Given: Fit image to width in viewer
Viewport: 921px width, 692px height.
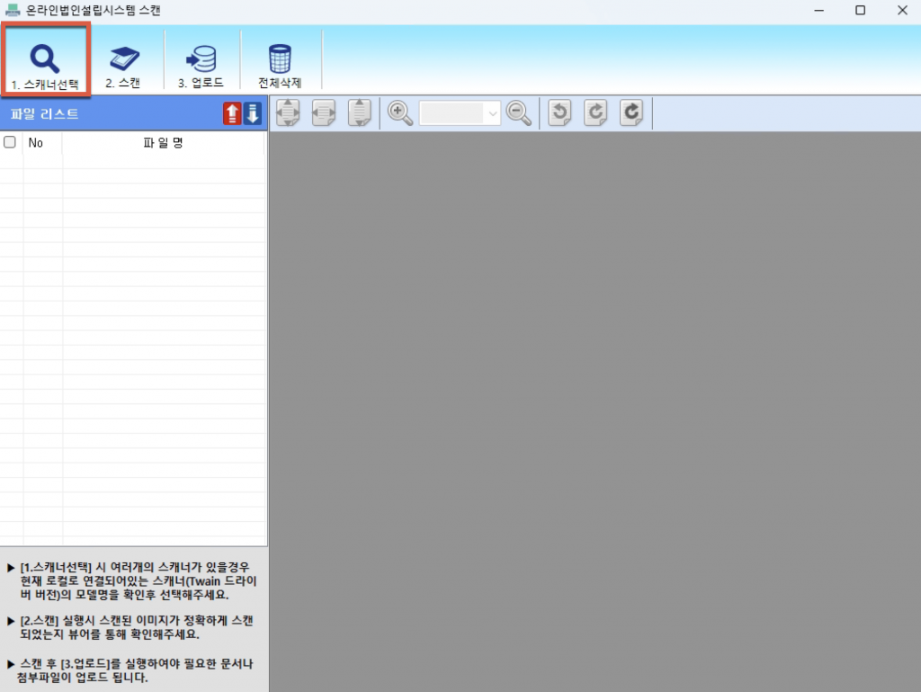Looking at the screenshot, I should pyautogui.click(x=324, y=112).
